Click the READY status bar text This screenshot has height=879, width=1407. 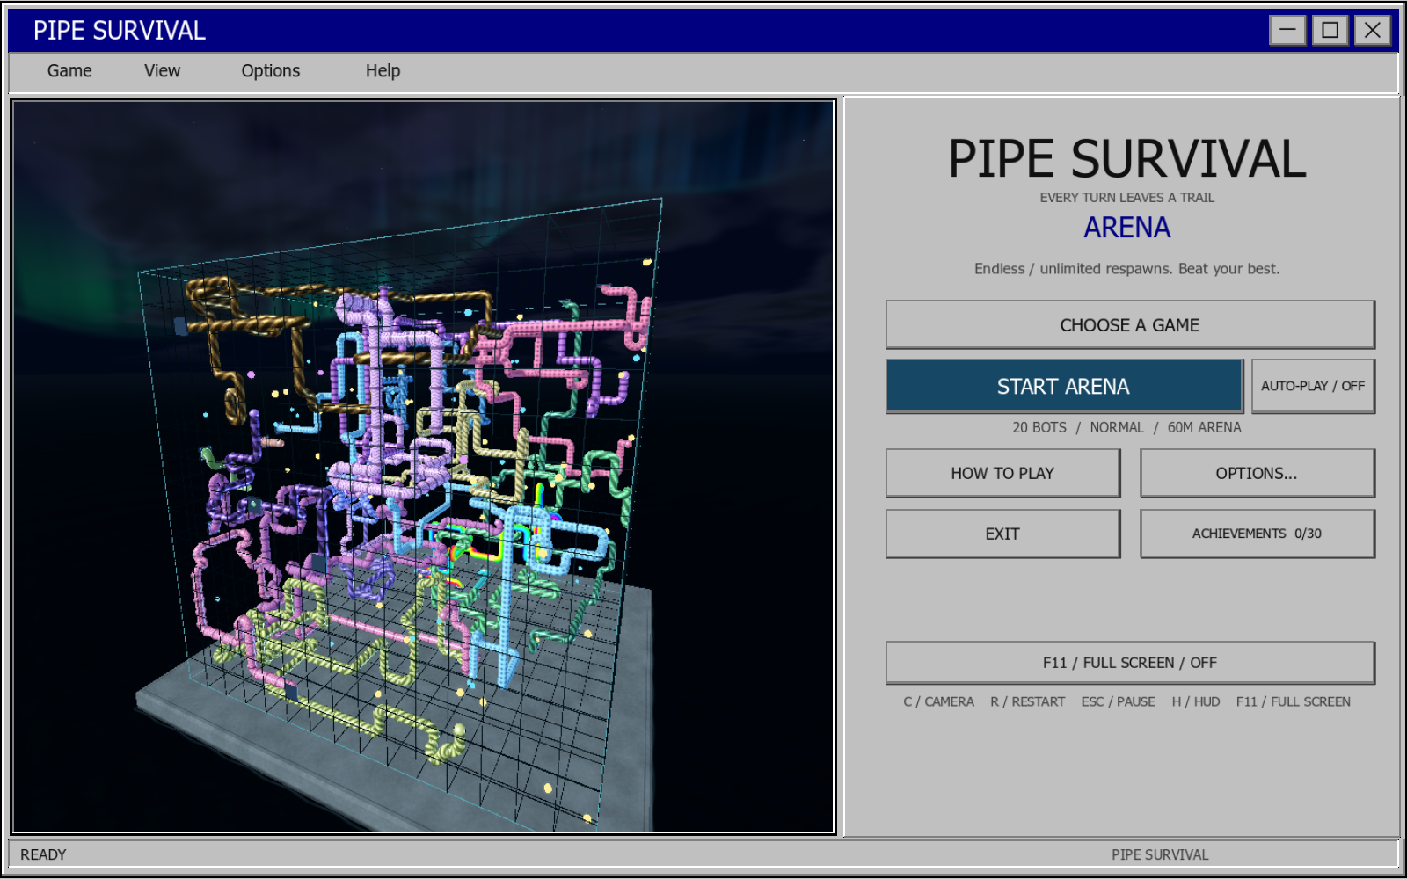click(x=43, y=855)
